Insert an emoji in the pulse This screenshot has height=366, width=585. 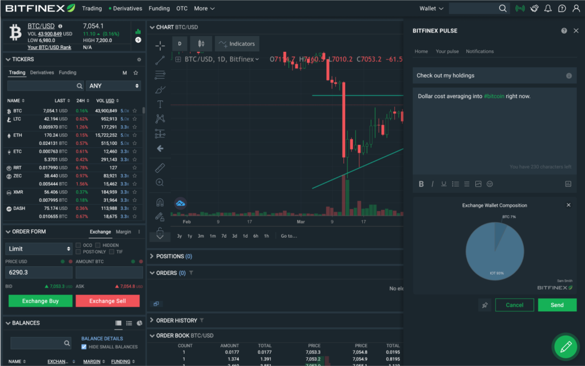point(490,184)
